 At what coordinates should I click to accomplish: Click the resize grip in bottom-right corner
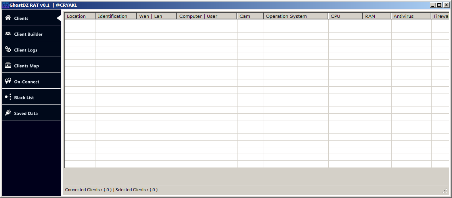tap(444, 191)
